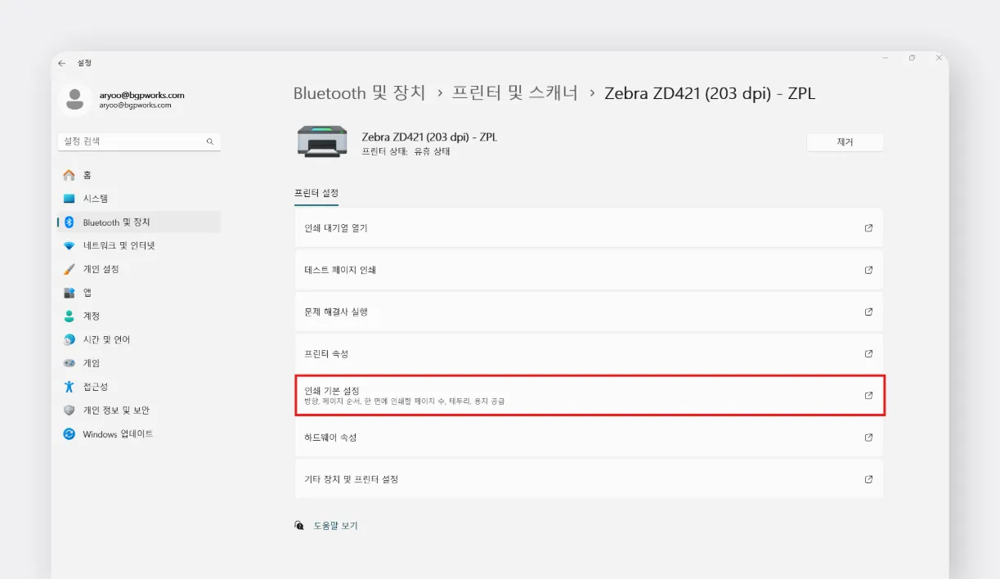1000x579 pixels.
Task: Click external-link icon on 기타 장치 및 프린터 설정
Action: [x=868, y=479]
